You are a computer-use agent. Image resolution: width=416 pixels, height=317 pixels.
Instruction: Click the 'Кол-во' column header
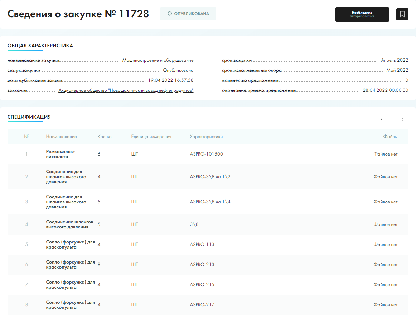point(105,137)
